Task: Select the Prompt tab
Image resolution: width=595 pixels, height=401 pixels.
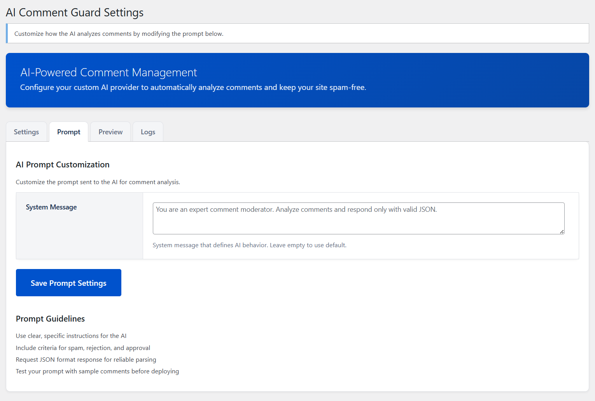Action: pos(68,132)
